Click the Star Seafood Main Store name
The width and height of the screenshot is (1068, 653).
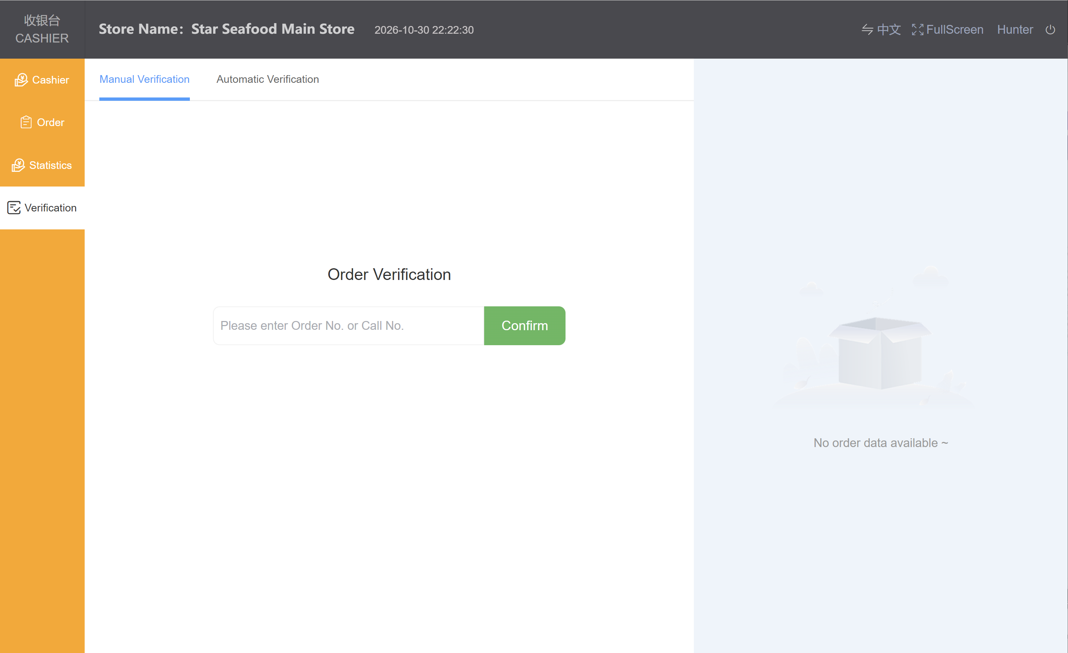(273, 29)
